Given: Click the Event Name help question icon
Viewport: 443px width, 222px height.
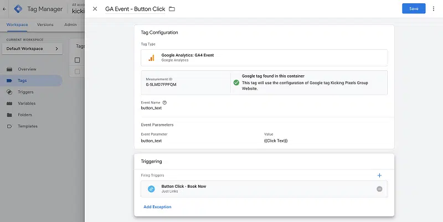Looking at the screenshot, I should [164, 103].
